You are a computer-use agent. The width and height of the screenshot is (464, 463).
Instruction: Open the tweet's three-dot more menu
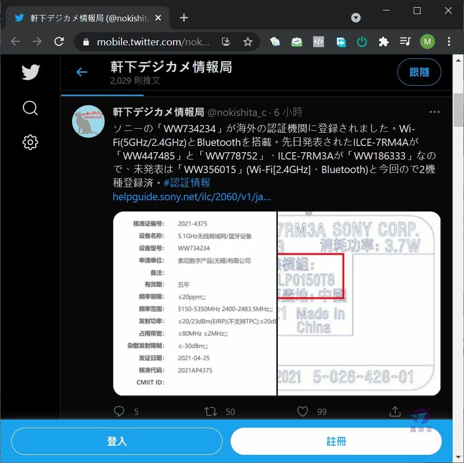(435, 112)
